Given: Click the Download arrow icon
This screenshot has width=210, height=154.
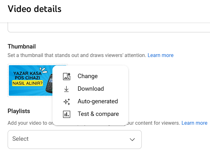Looking at the screenshot, I should click(x=66, y=89).
